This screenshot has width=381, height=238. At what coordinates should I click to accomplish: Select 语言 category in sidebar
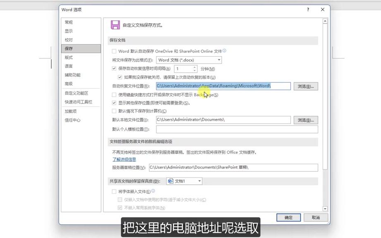tap(81, 66)
